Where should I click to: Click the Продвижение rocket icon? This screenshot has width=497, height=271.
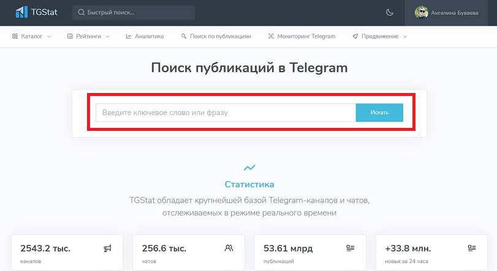(355, 36)
